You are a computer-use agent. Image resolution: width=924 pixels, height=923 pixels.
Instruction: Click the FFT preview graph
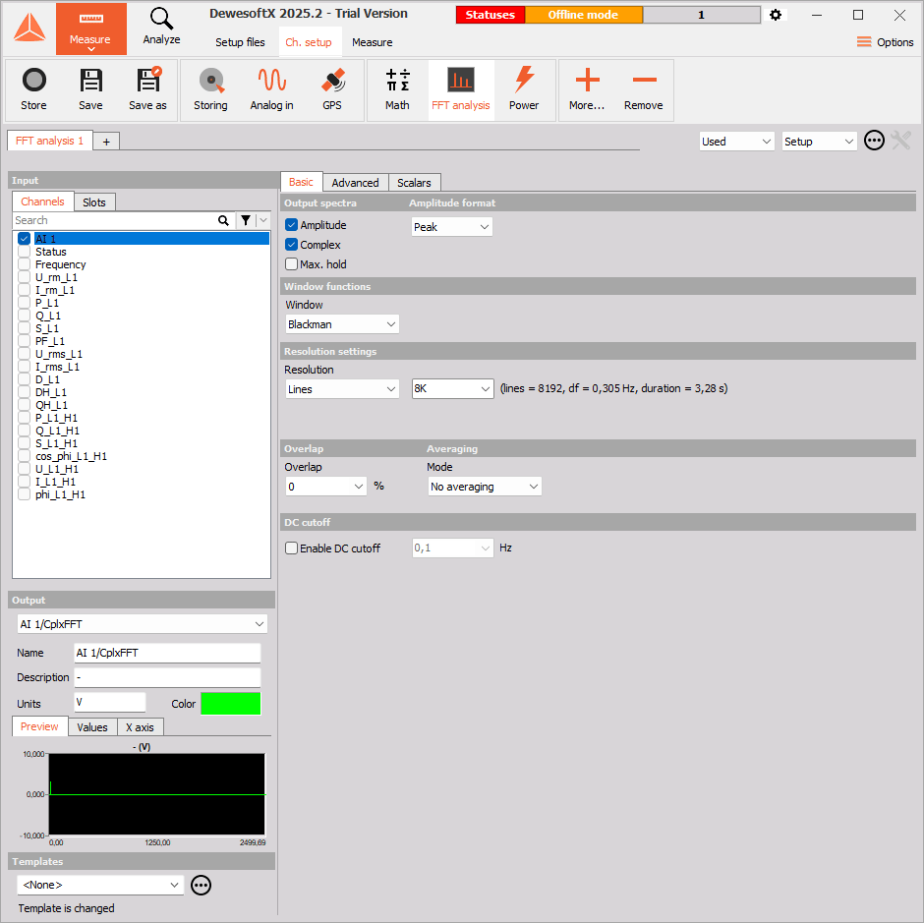(156, 794)
